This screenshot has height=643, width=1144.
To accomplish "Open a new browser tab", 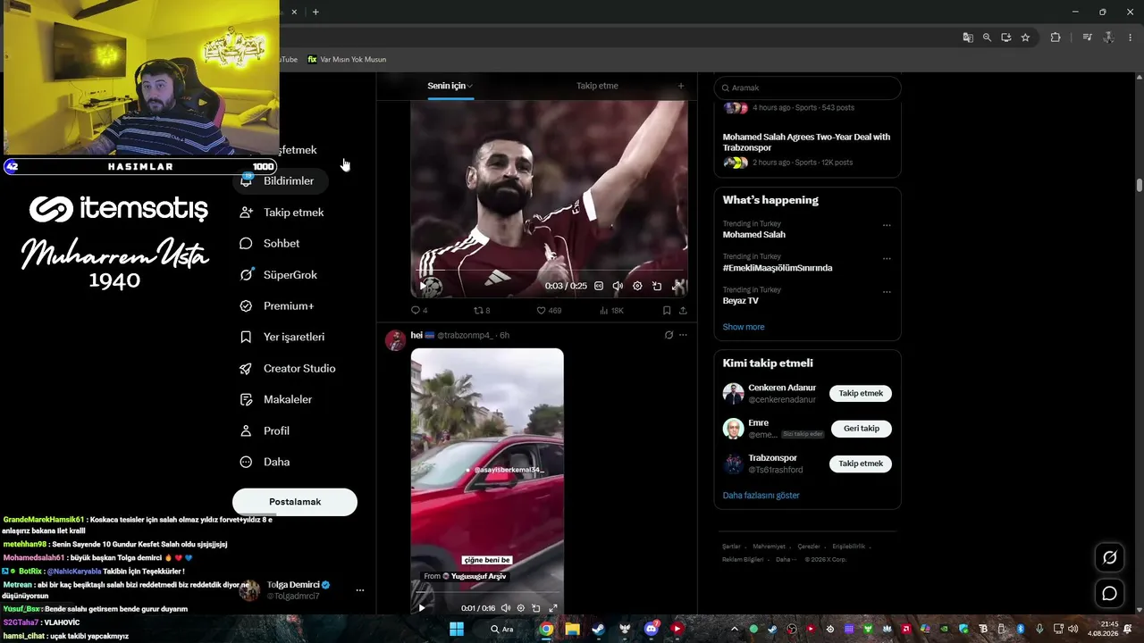I will [x=315, y=12].
